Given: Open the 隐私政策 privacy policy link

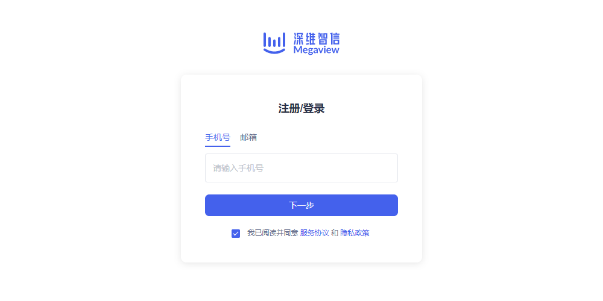Looking at the screenshot, I should click(x=355, y=232).
